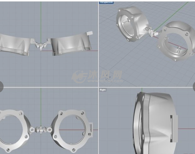
Task: Click the vertical divider between top viewports
Action: click(x=98, y=42)
